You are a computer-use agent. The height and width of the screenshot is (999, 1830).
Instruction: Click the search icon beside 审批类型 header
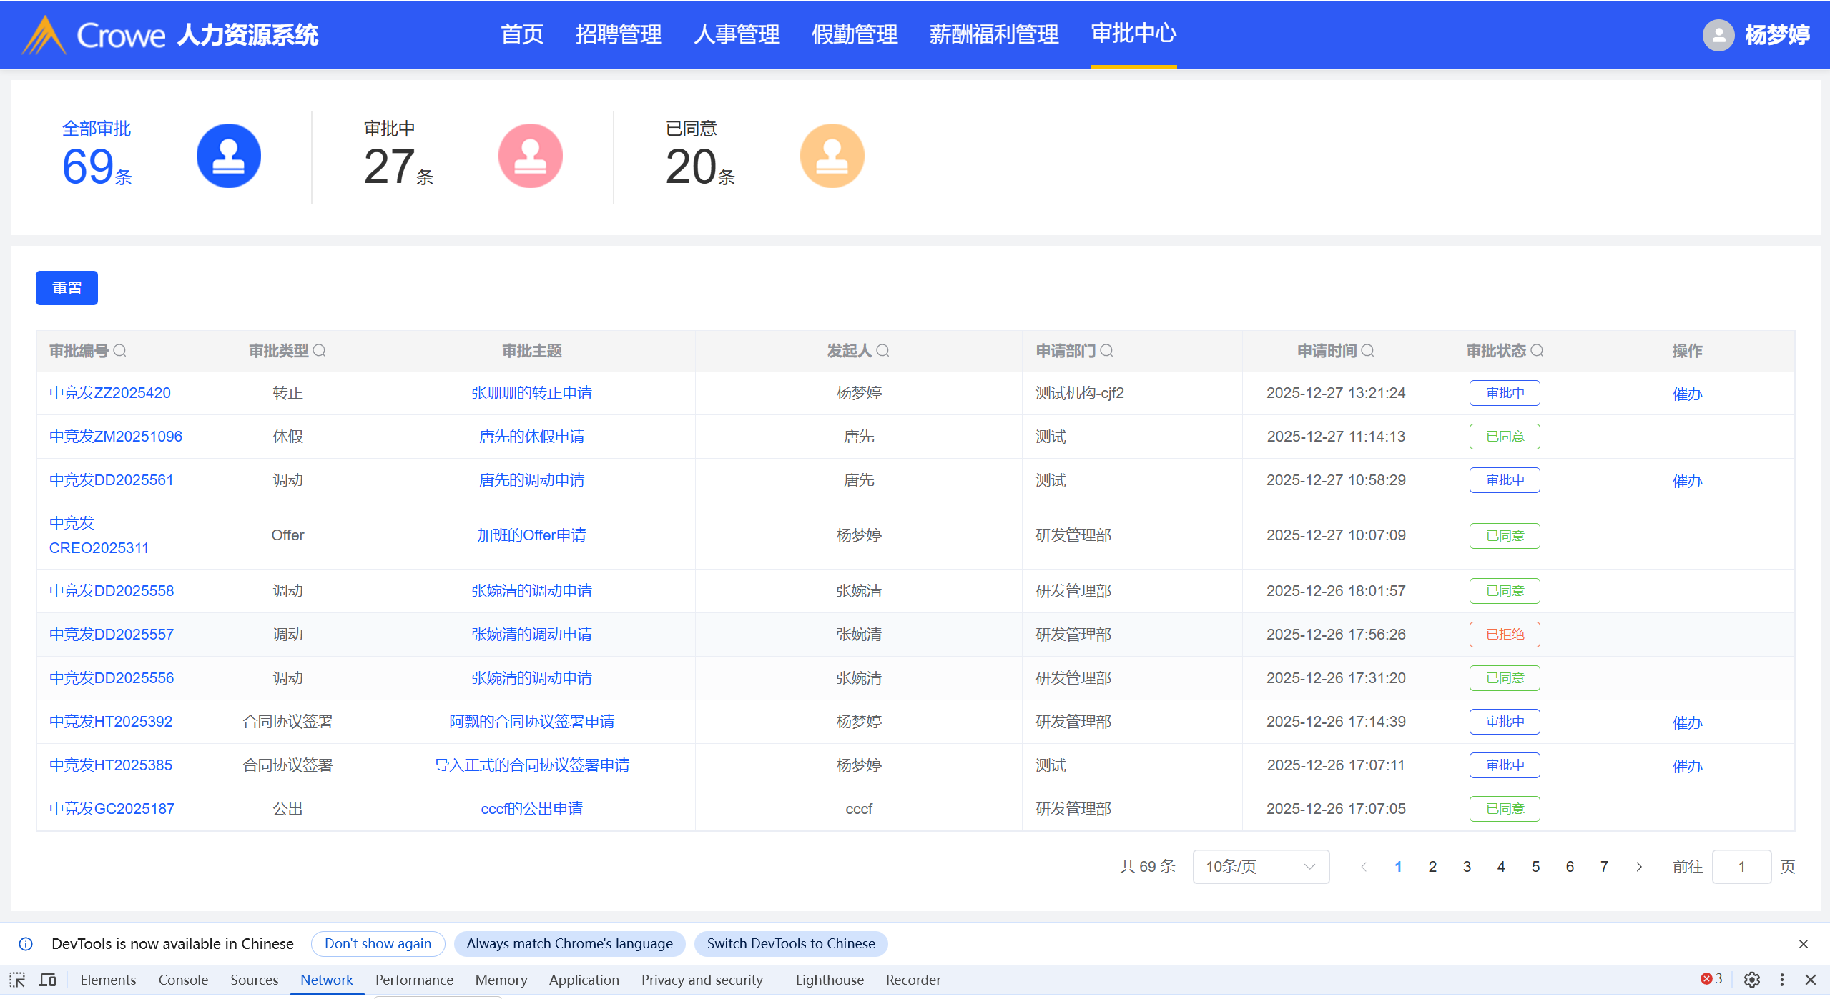coord(320,351)
